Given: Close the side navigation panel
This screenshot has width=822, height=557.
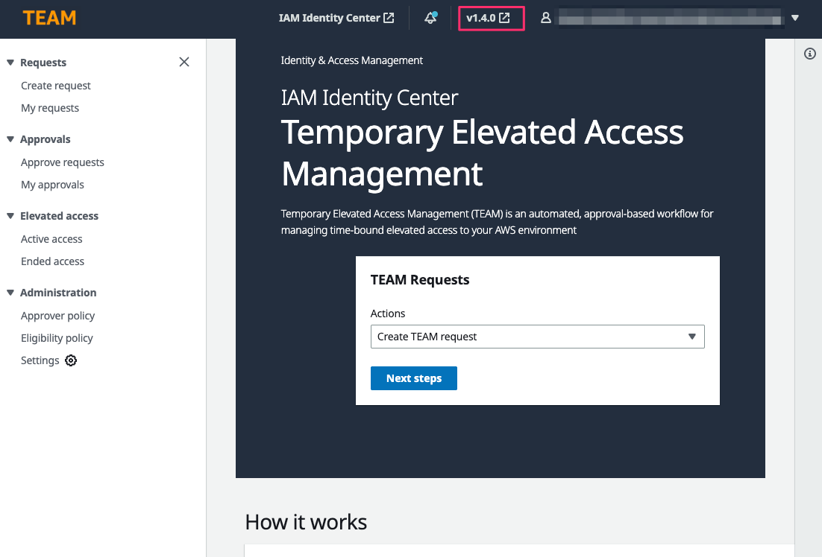Looking at the screenshot, I should [184, 62].
